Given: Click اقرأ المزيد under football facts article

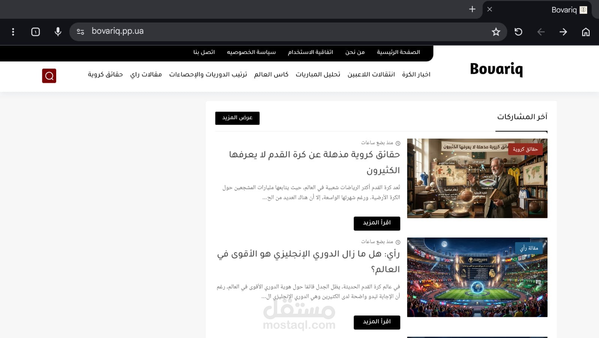Looking at the screenshot, I should pyautogui.click(x=377, y=223).
